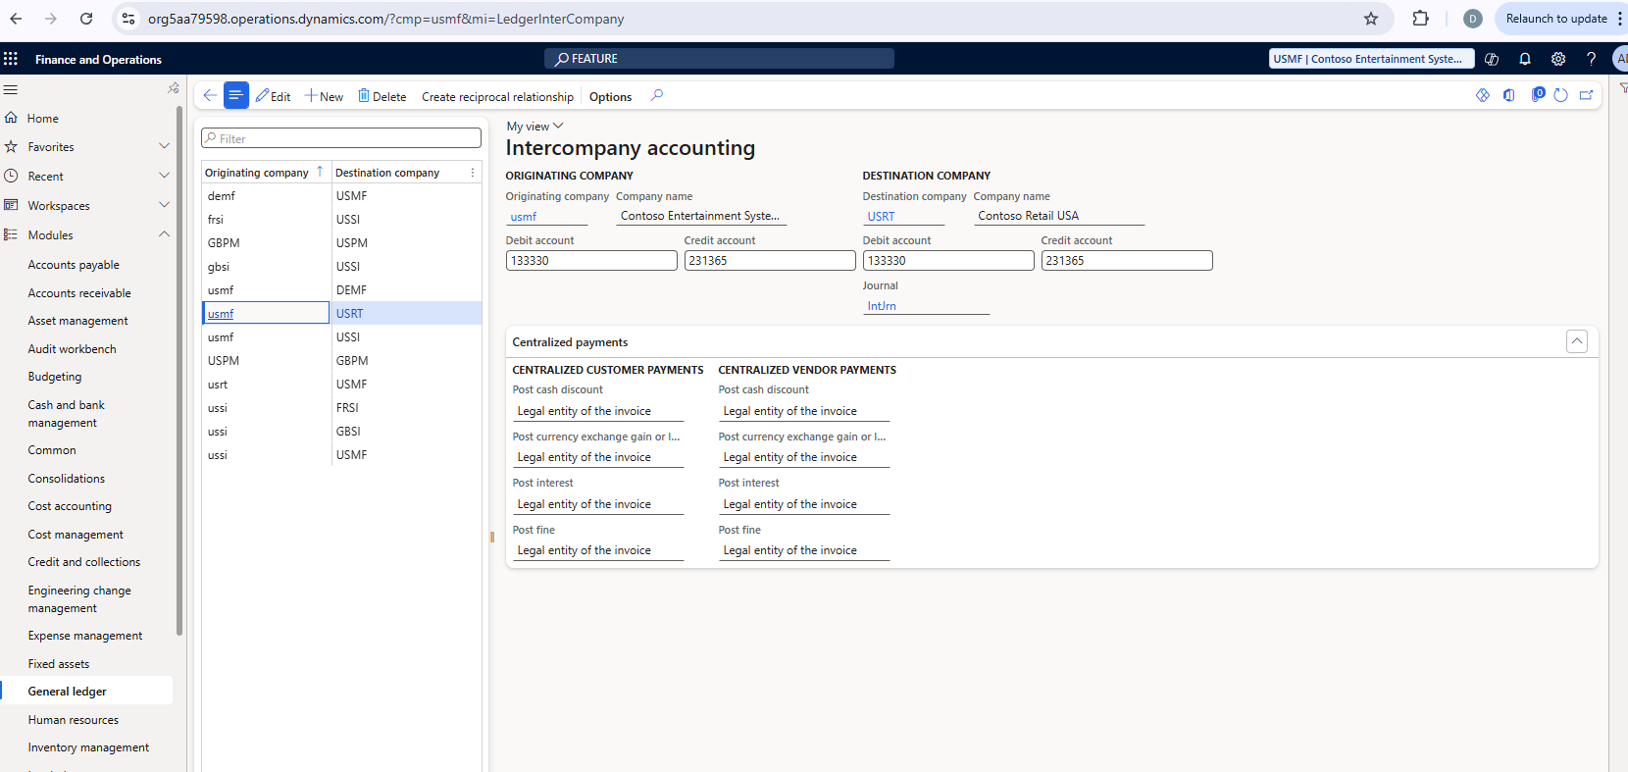
Task: Open Fixed assets module
Action: point(59,664)
